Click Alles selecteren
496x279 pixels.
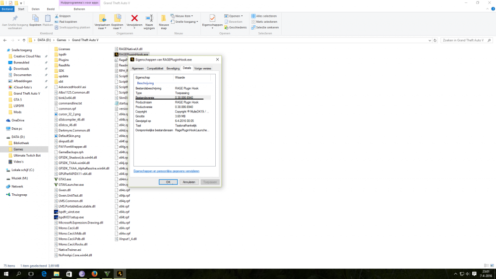(x=264, y=16)
